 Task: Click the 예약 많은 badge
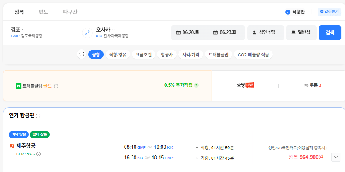19,135
